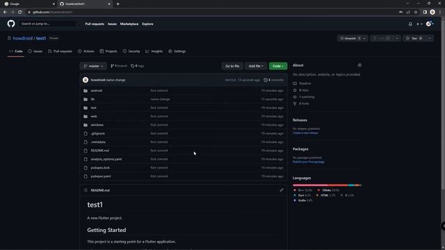
Task: Click Publish your first package
Action: click(x=309, y=162)
